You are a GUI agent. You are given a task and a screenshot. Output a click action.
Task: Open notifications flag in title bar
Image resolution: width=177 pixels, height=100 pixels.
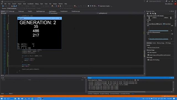click(144, 1)
